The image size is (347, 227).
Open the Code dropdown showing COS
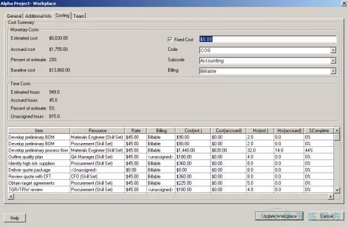[x=332, y=50]
